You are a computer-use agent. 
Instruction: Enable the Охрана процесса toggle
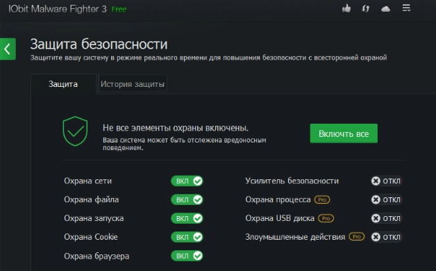point(386,199)
